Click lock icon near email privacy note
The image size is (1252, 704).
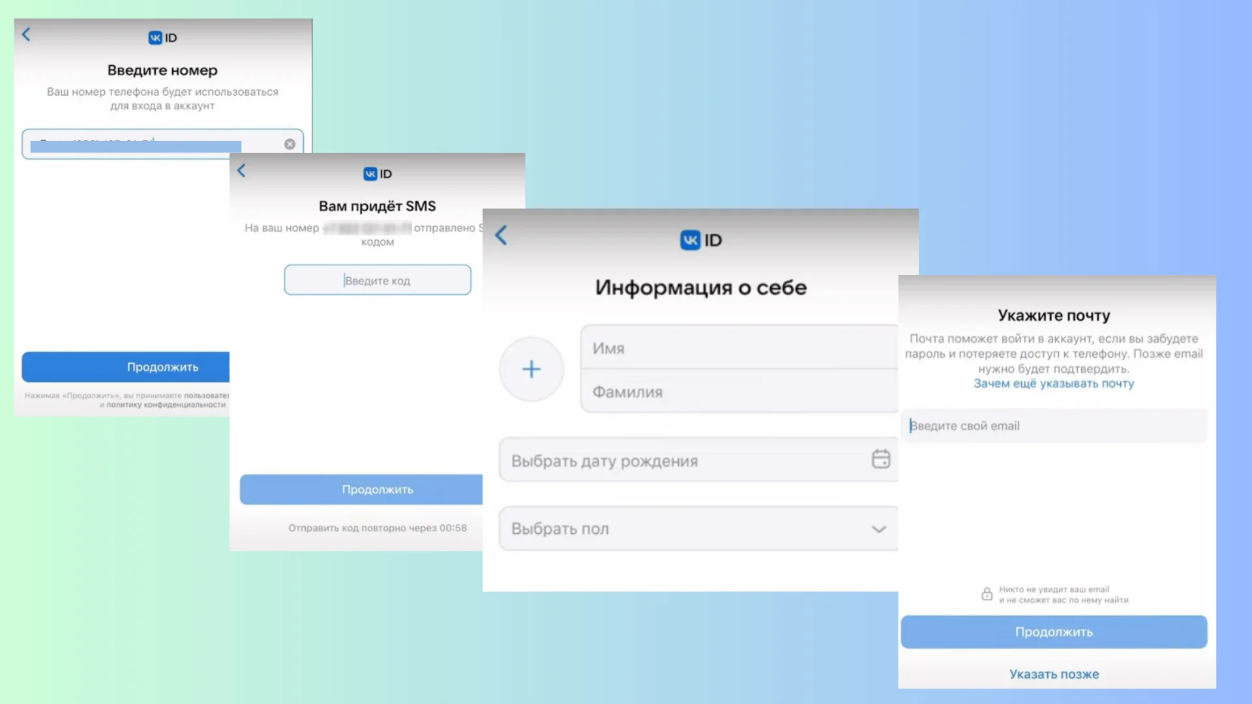point(987,594)
